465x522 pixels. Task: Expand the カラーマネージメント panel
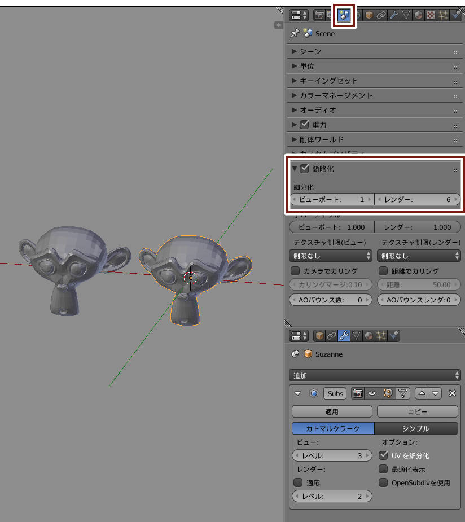tap(294, 95)
